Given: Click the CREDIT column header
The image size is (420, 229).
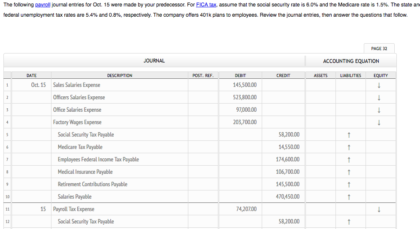Looking at the screenshot, I should coord(283,76).
